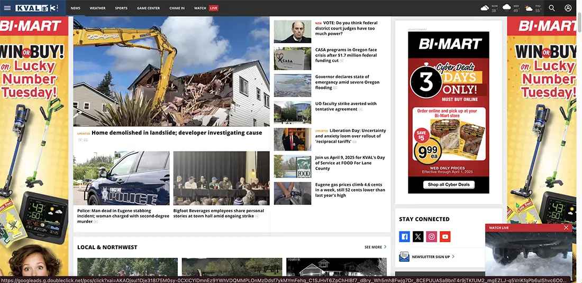Image resolution: width=582 pixels, height=283 pixels.
Task: Click the Watch Live video preview
Action: 529,254
